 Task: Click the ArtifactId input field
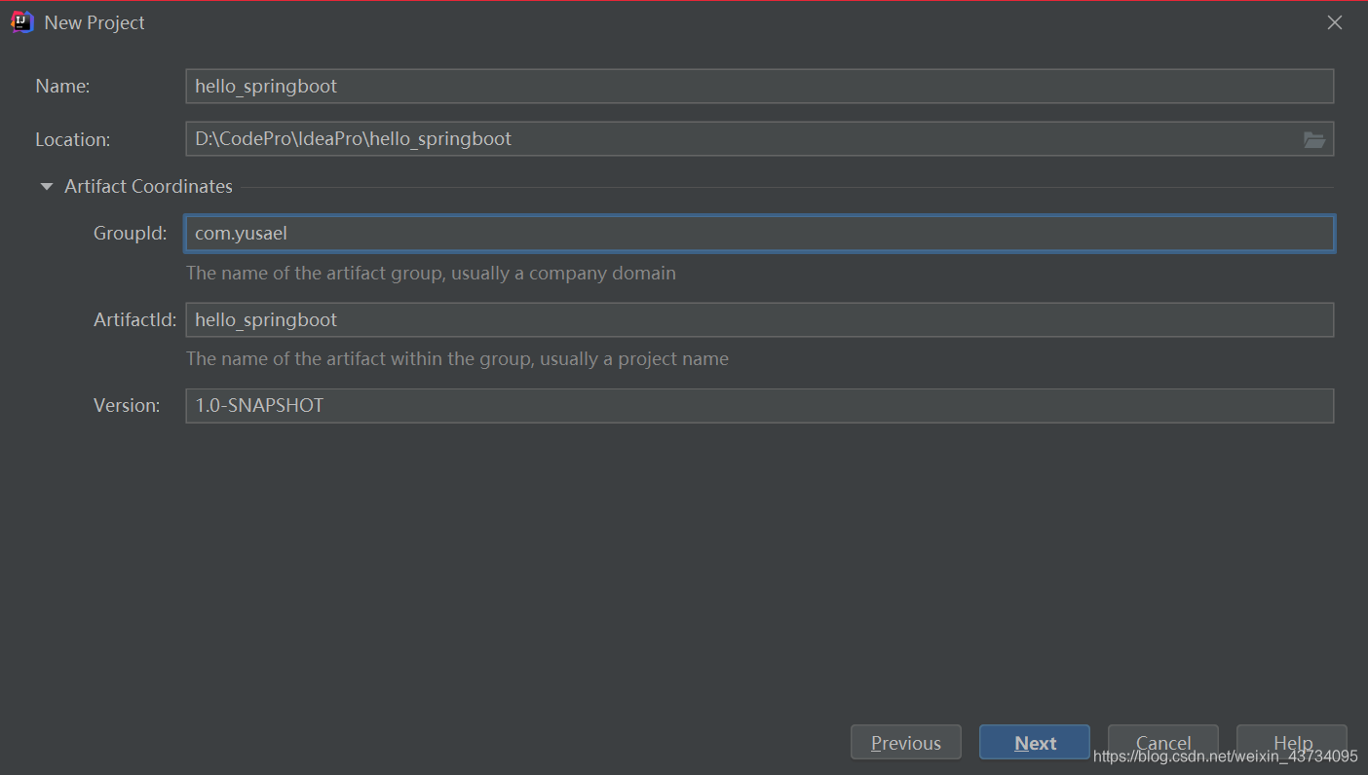tap(759, 319)
